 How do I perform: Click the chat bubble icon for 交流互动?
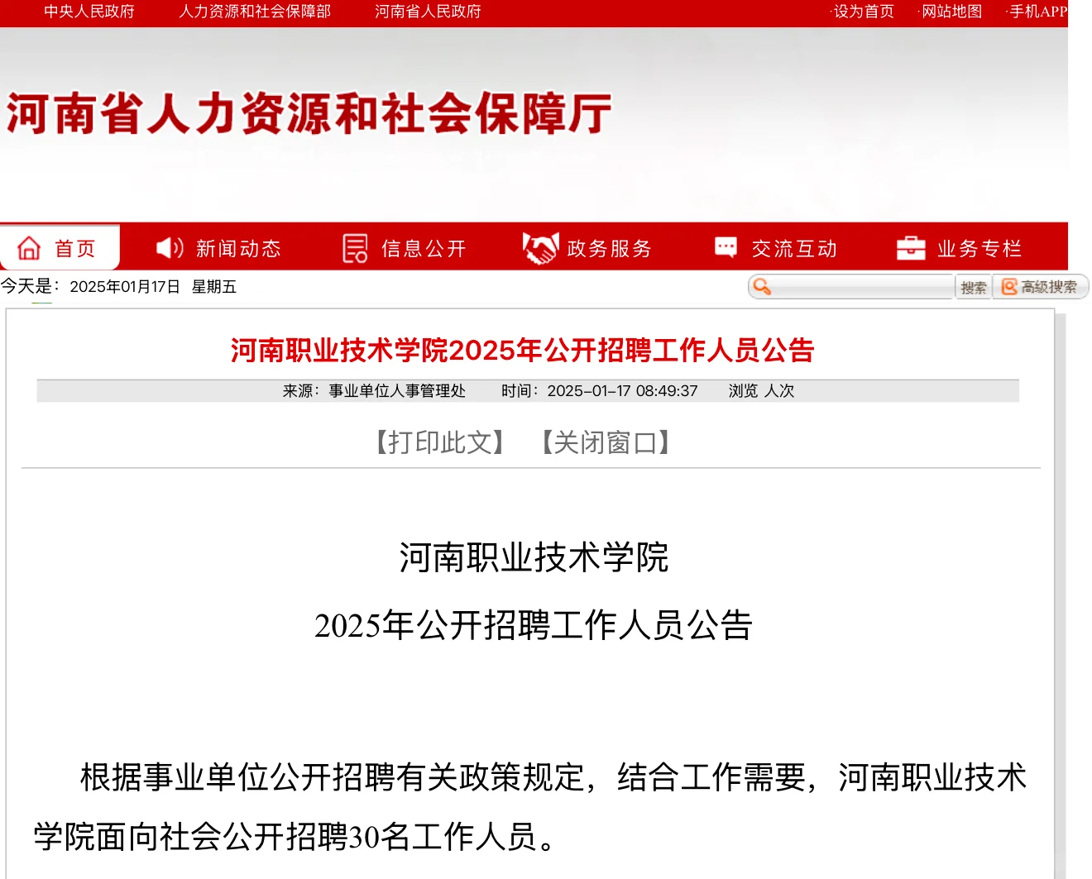pyautogui.click(x=724, y=247)
